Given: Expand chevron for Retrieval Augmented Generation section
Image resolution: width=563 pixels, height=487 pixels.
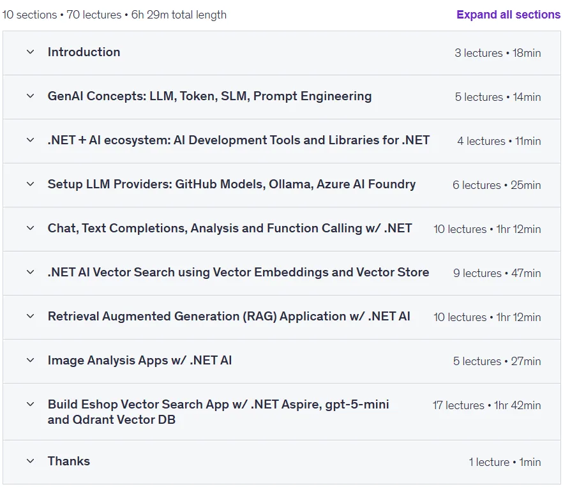Looking at the screenshot, I should coord(31,317).
